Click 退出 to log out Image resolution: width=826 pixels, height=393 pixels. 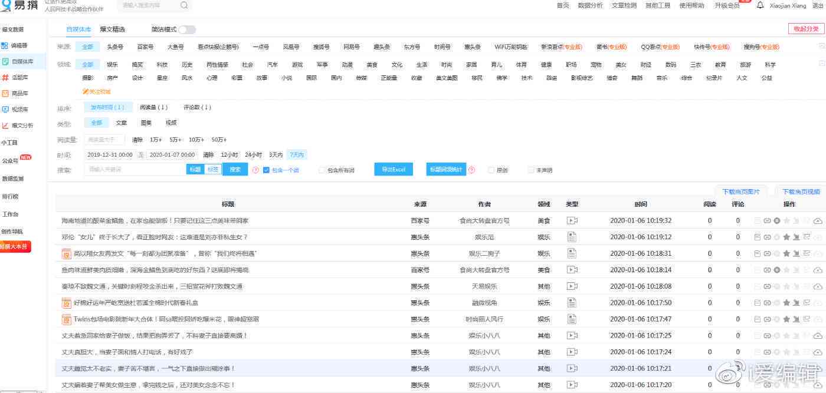coord(818,5)
